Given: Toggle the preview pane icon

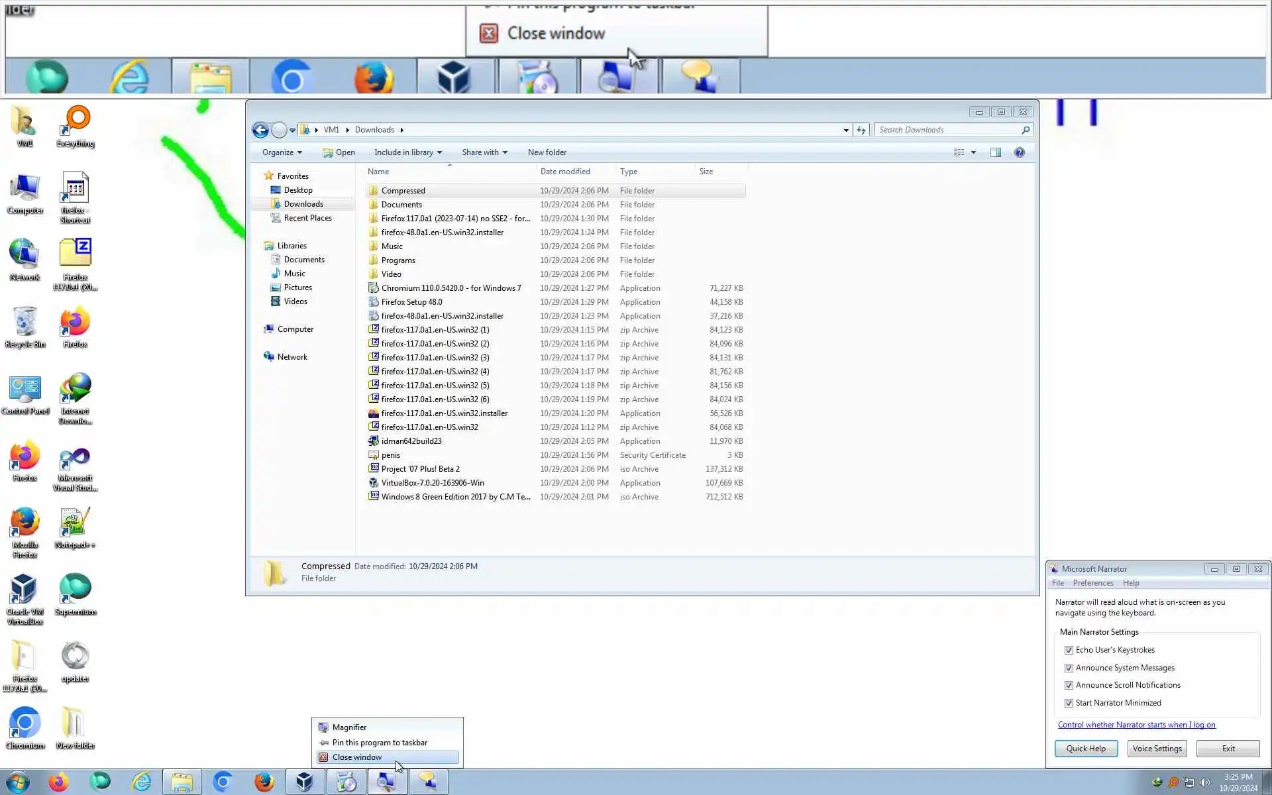Looking at the screenshot, I should (995, 152).
